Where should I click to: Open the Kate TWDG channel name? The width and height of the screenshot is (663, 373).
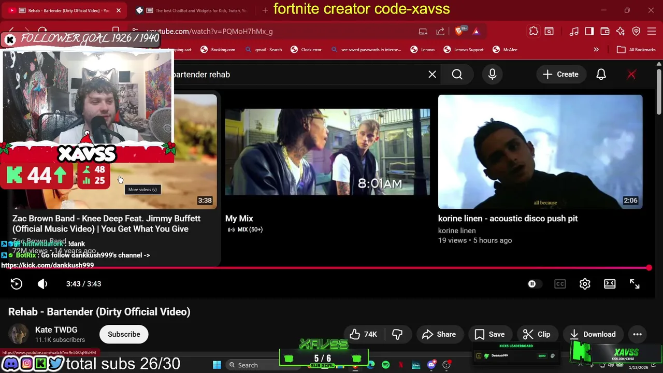(56, 330)
